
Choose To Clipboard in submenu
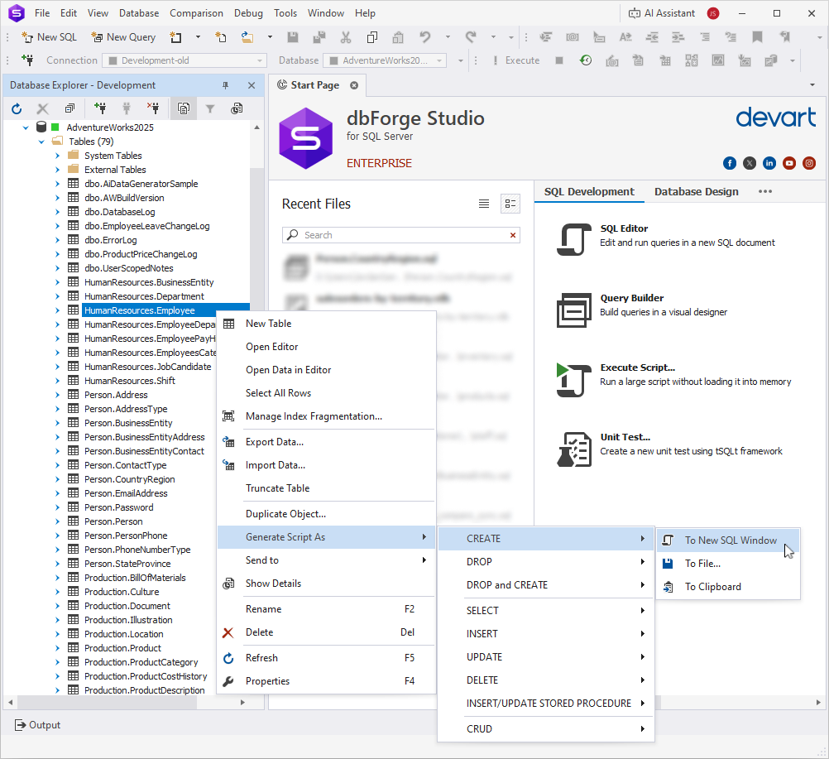728,587
